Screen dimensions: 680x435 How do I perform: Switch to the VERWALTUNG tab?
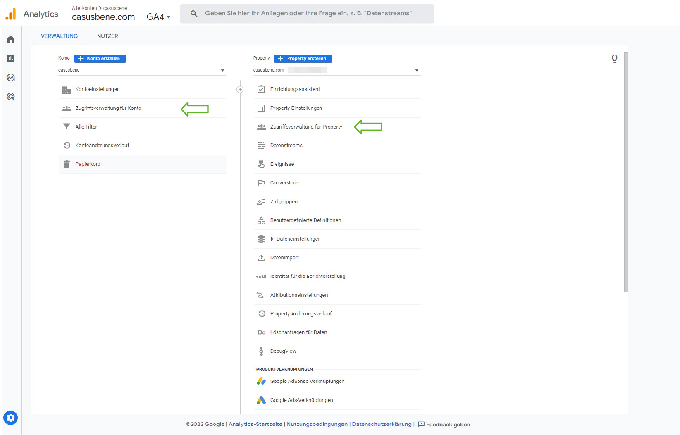(x=59, y=36)
